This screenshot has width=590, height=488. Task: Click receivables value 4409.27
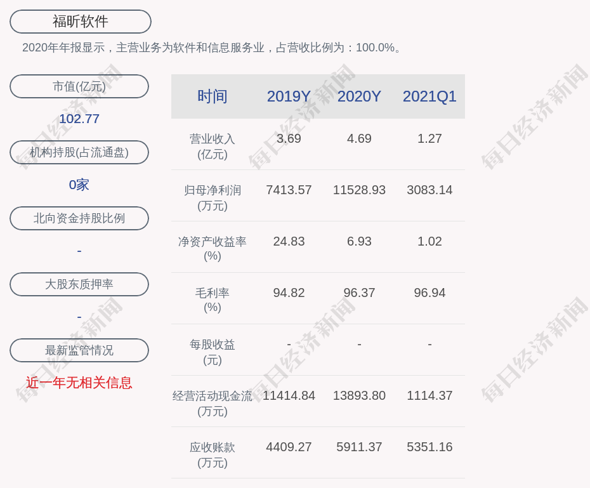[x=289, y=447]
